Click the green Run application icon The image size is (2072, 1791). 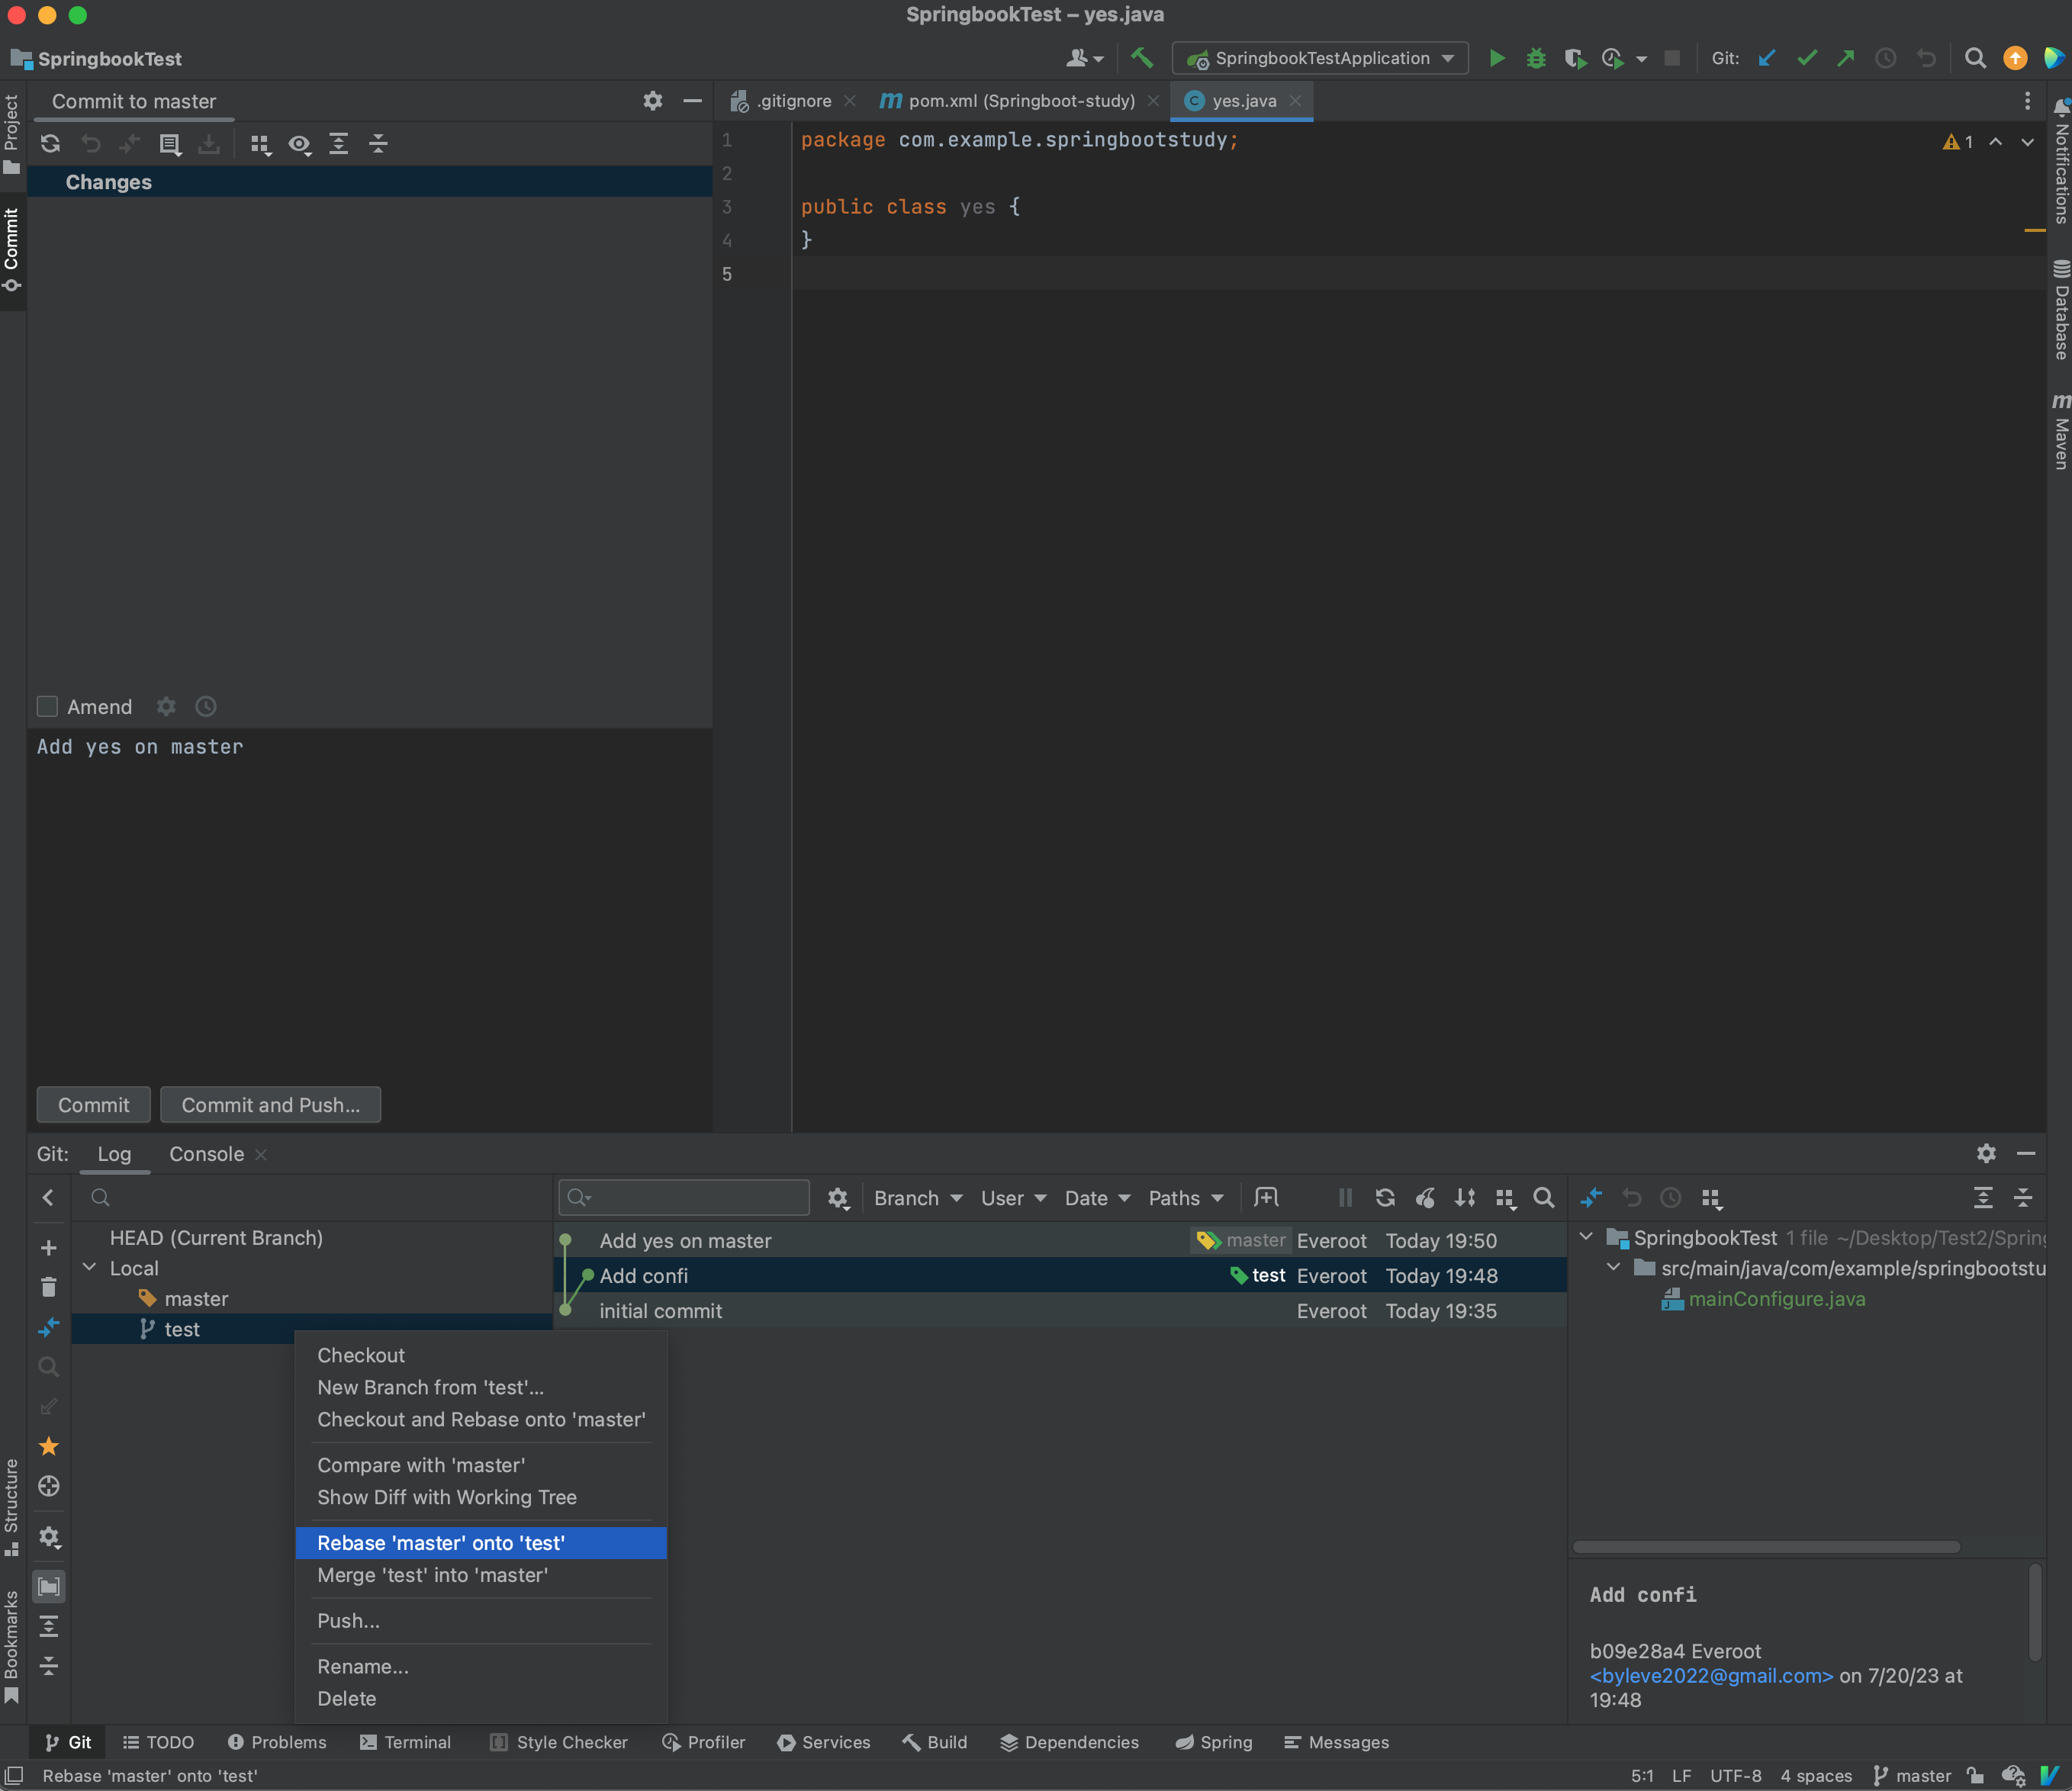pos(1496,58)
